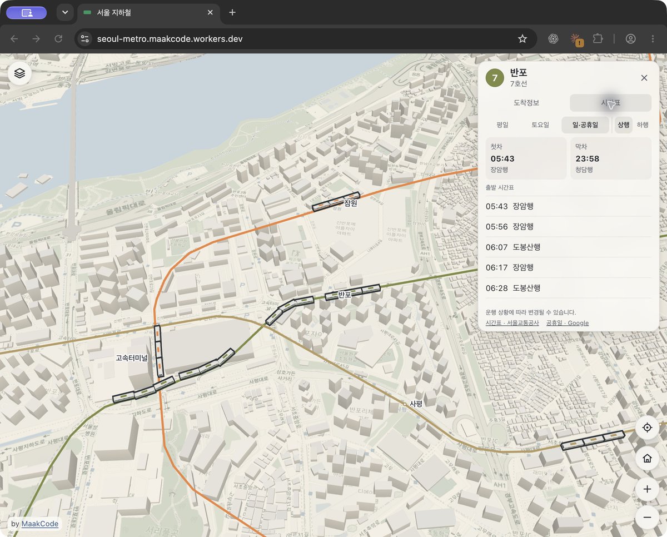
Task: Zoom out with the minus button
Action: pos(647,518)
